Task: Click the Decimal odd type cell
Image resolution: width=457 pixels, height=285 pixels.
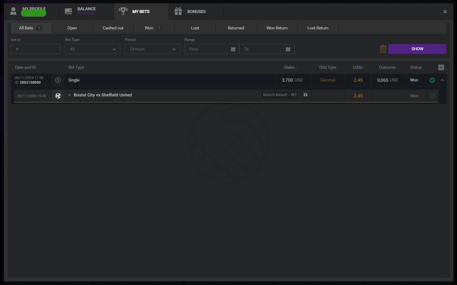Action: point(328,80)
